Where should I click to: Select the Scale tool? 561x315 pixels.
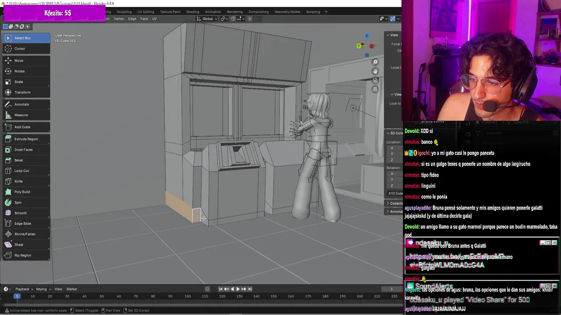click(26, 82)
